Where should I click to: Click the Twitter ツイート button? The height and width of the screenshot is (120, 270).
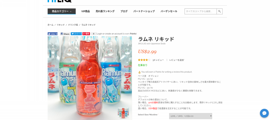tap(76, 34)
